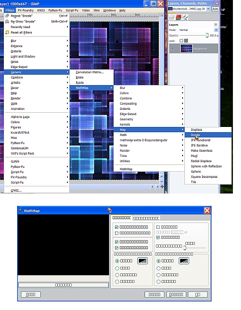Click the lock alpha channel checkerboard icon
The width and height of the screenshot is (241, 310).
tap(186, 40)
